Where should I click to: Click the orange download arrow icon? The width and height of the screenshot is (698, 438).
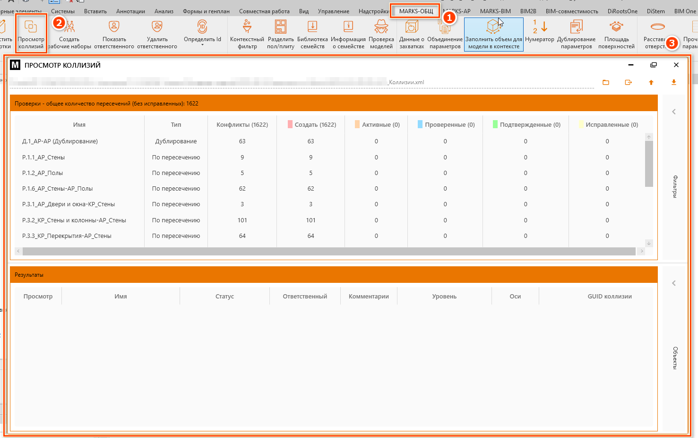tap(674, 82)
